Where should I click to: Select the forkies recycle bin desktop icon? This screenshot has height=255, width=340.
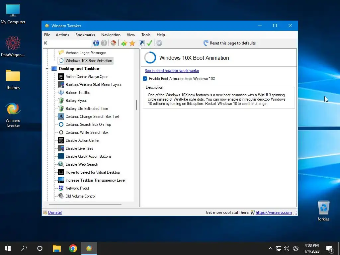pos(323,211)
